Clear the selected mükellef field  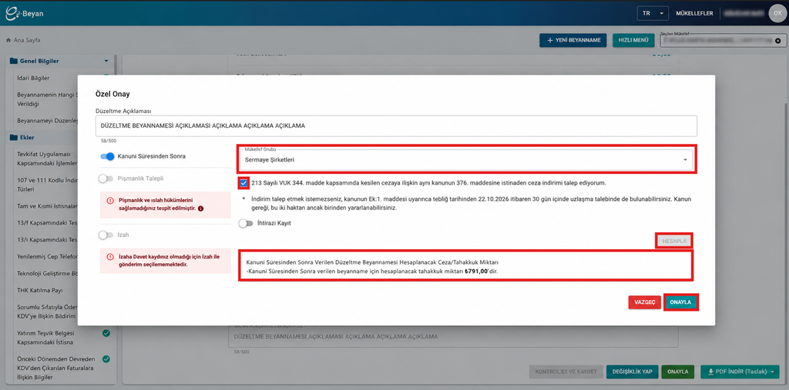(778, 41)
